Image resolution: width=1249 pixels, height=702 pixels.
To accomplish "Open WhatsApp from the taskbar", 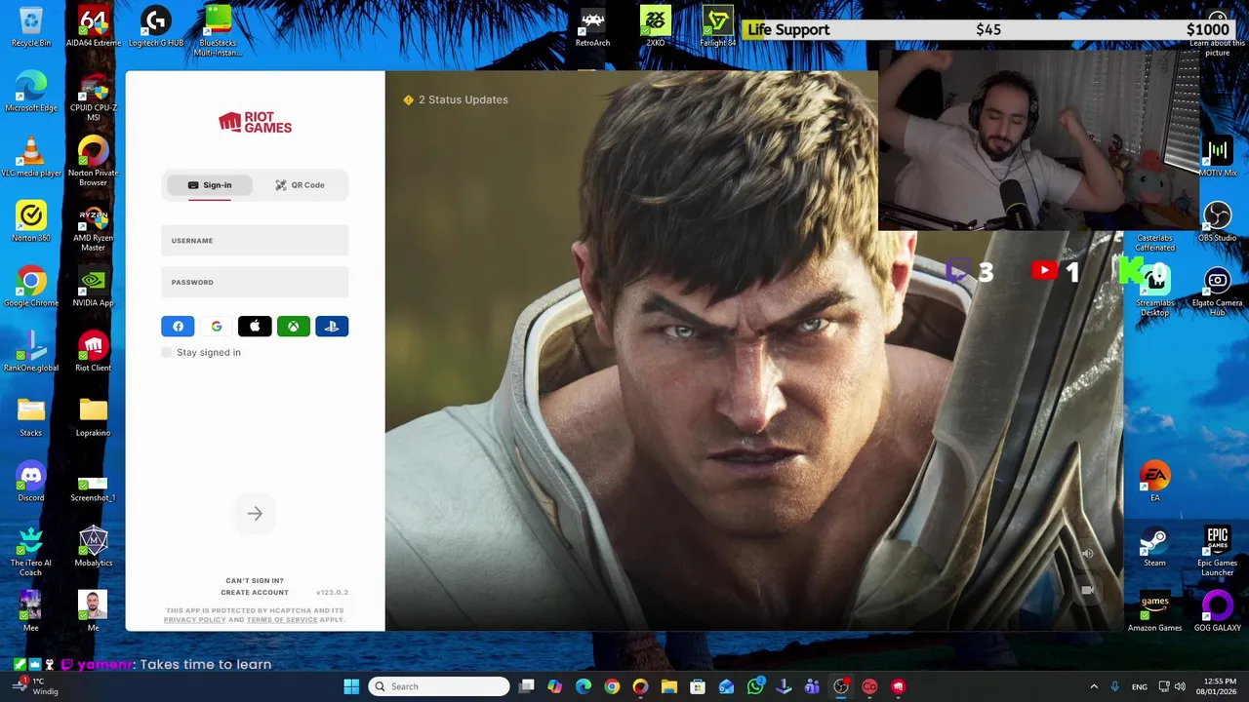I will pos(755,686).
